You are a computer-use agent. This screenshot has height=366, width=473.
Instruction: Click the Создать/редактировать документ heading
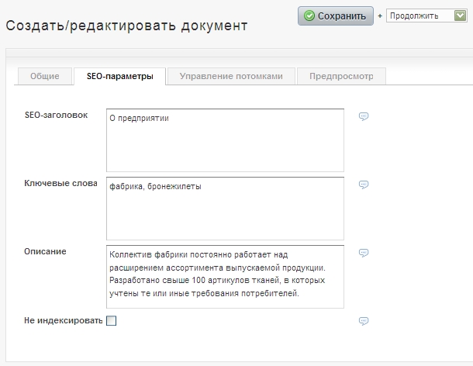[x=127, y=26]
